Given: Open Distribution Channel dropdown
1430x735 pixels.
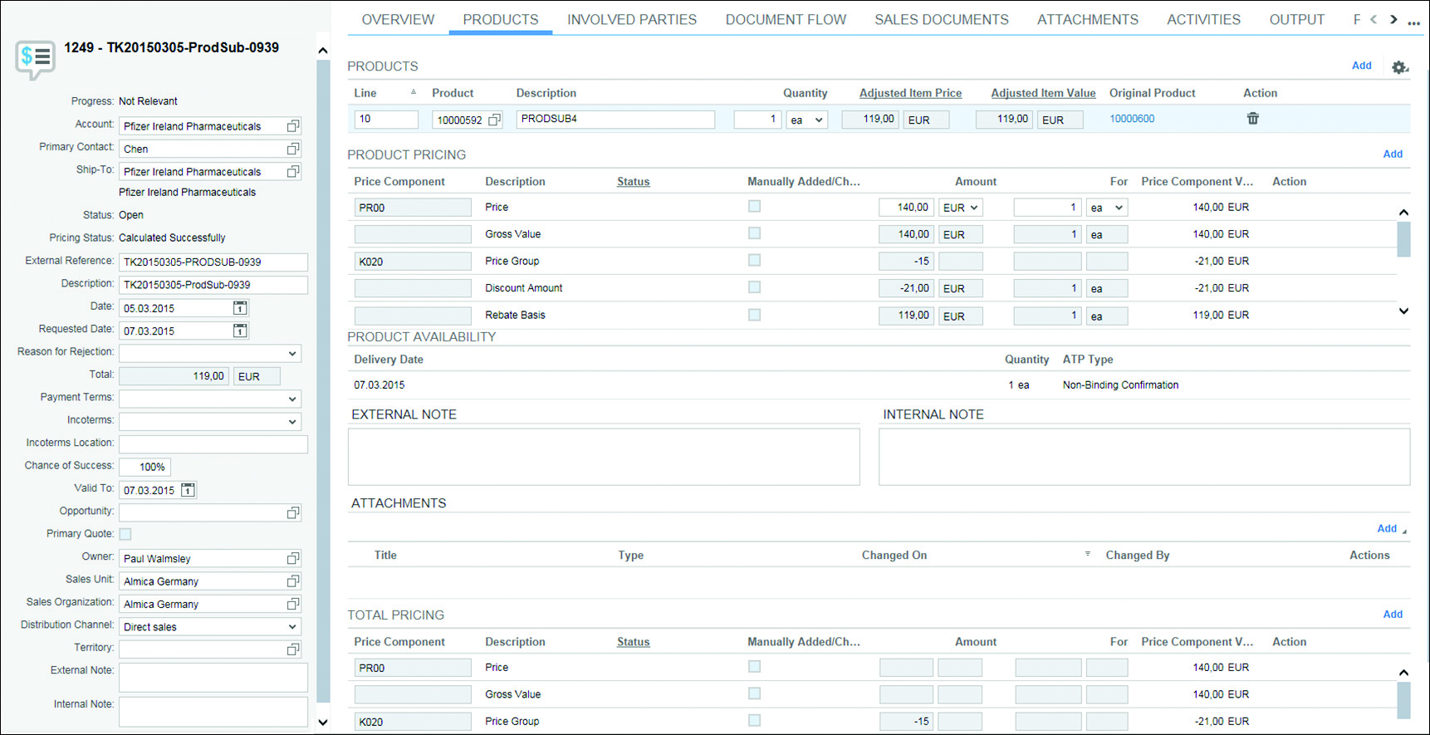Looking at the screenshot, I should (292, 627).
